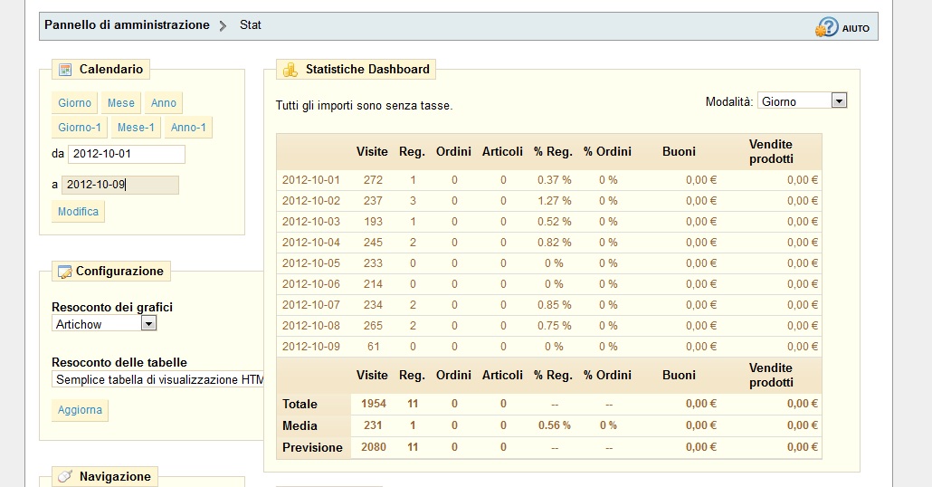The image size is (932, 487).
Task: Click the 2012-10-01 date row
Action: [549, 180]
